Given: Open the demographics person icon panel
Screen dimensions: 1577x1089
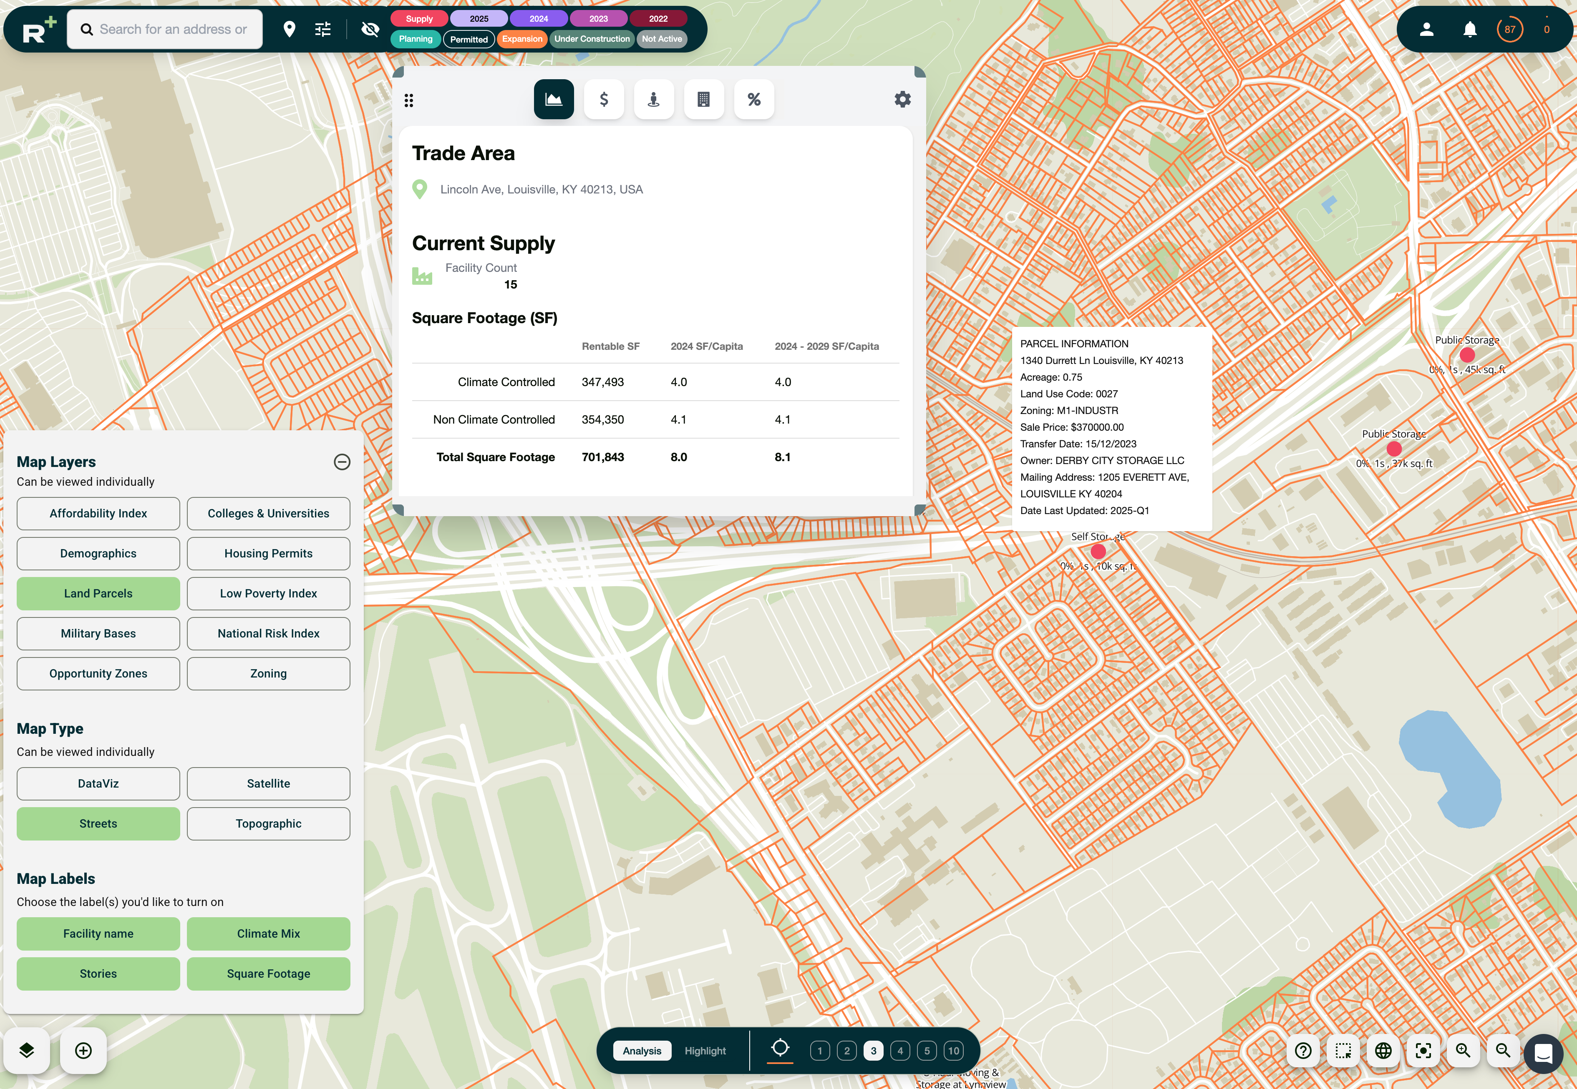Looking at the screenshot, I should tap(653, 99).
